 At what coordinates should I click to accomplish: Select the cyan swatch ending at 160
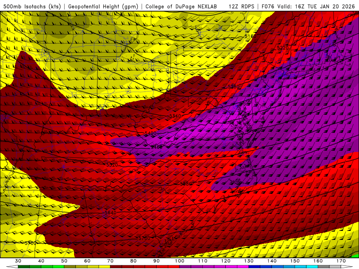[x=312, y=267]
